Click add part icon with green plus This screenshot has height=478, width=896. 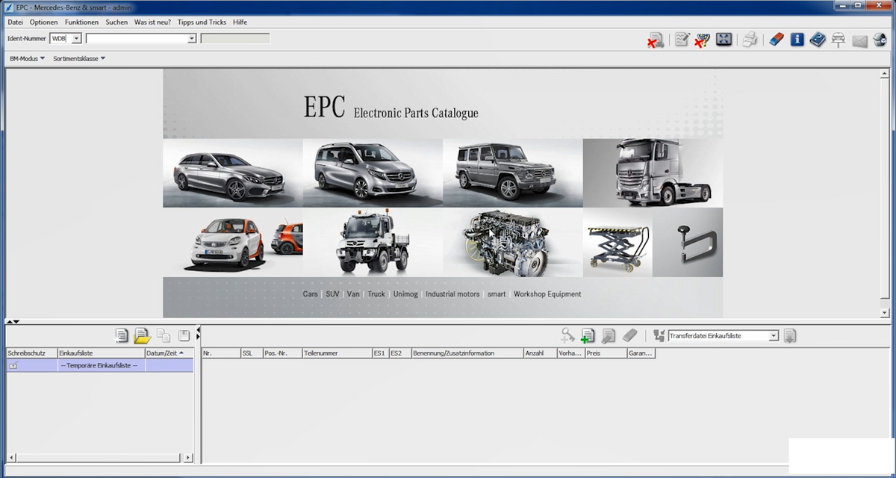[588, 336]
